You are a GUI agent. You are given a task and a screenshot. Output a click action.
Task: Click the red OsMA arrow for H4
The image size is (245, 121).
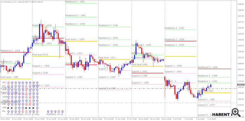tap(26, 97)
